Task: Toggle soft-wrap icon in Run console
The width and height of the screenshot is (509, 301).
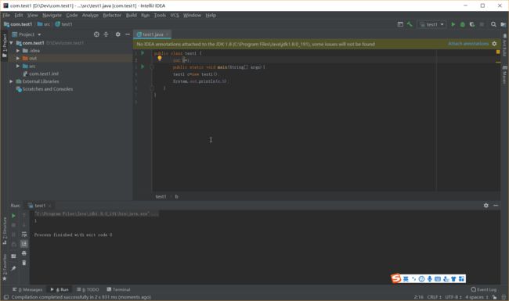Action: (24, 235)
